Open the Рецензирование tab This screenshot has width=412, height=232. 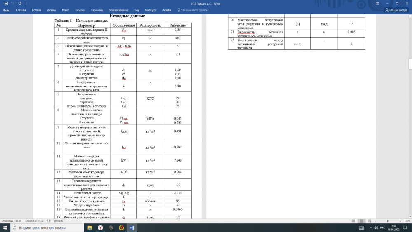coord(119,10)
